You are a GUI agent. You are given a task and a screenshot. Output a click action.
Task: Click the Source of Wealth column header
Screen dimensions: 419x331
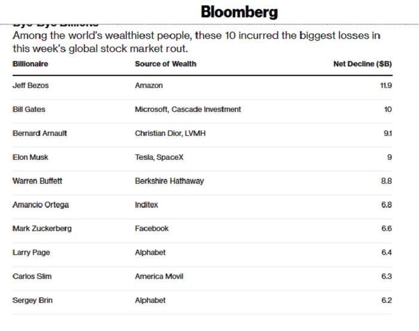pos(165,63)
